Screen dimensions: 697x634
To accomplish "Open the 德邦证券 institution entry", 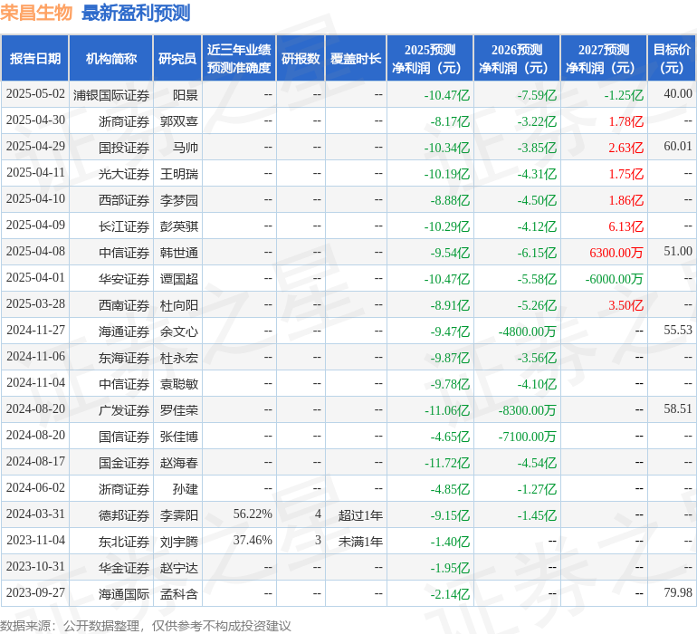I will 124,515.
